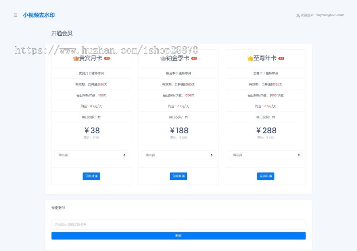357x251 pixels.
Task: Click the ¥188 price
Action: [179, 130]
